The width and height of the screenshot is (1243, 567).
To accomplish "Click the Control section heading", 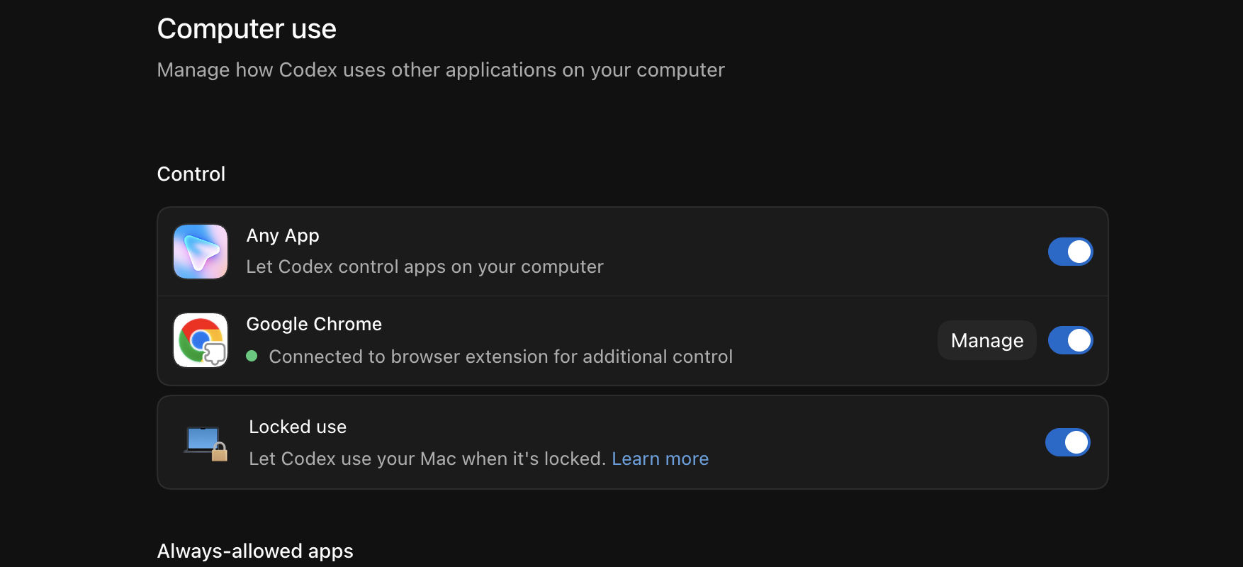I will click(191, 174).
